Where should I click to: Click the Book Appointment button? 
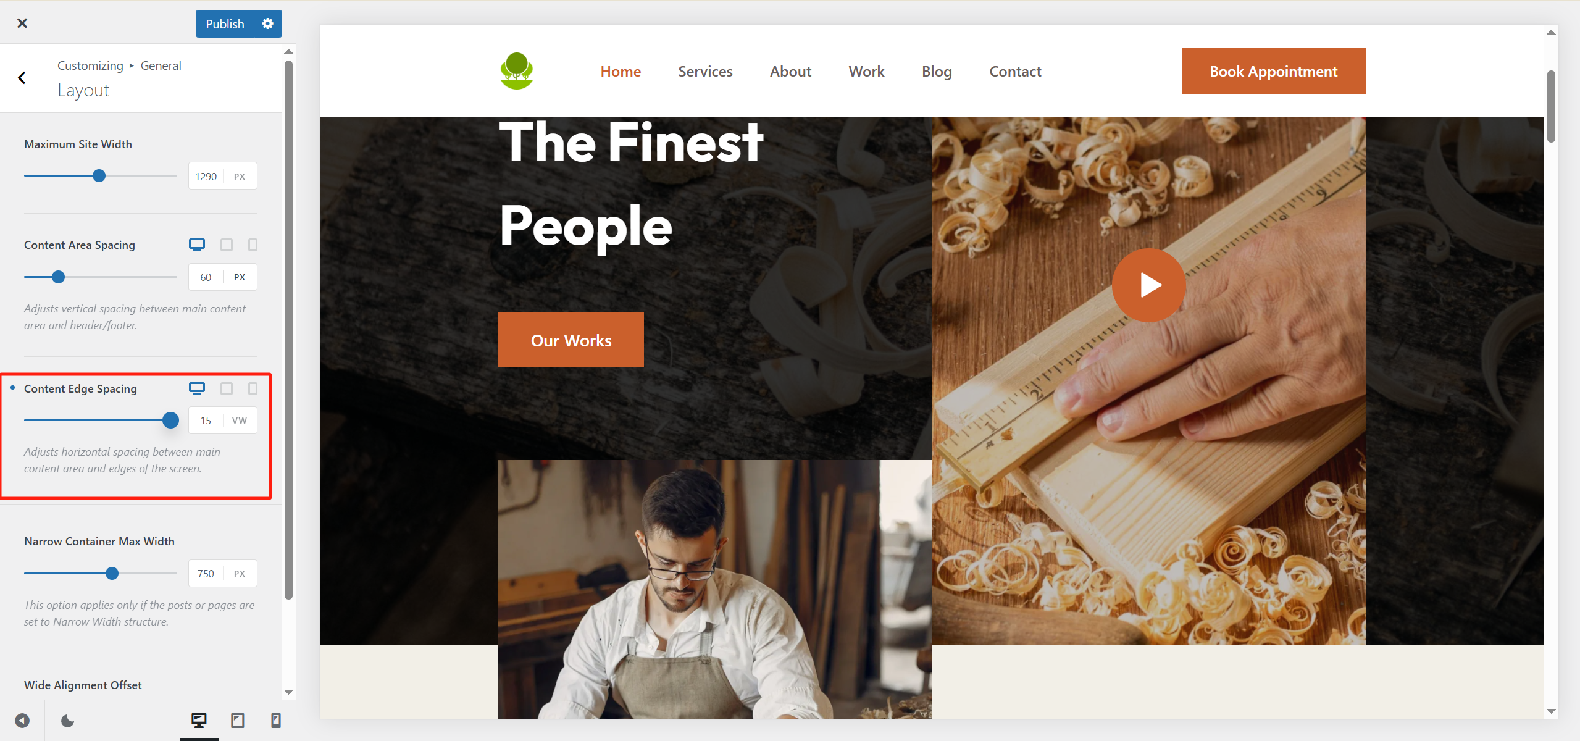click(1273, 72)
